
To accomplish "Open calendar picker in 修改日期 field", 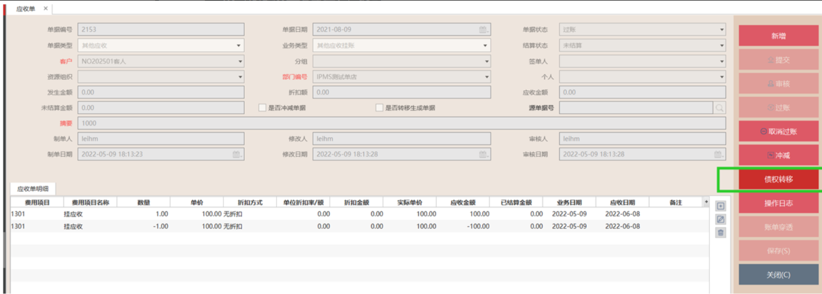I will coord(483,154).
